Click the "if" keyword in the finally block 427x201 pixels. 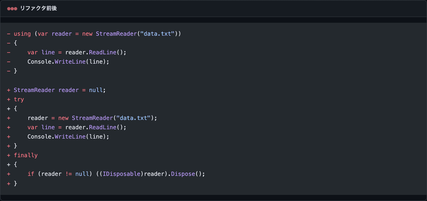[x=31, y=174]
